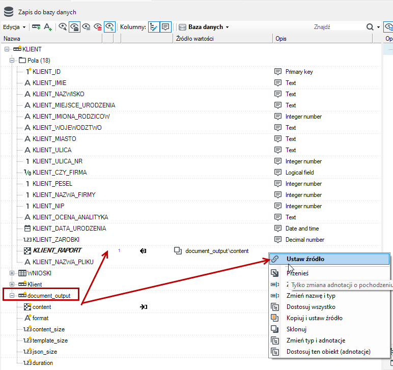Click the stacked database icon in title
This screenshot has height=370, width=393.
coord(9,12)
